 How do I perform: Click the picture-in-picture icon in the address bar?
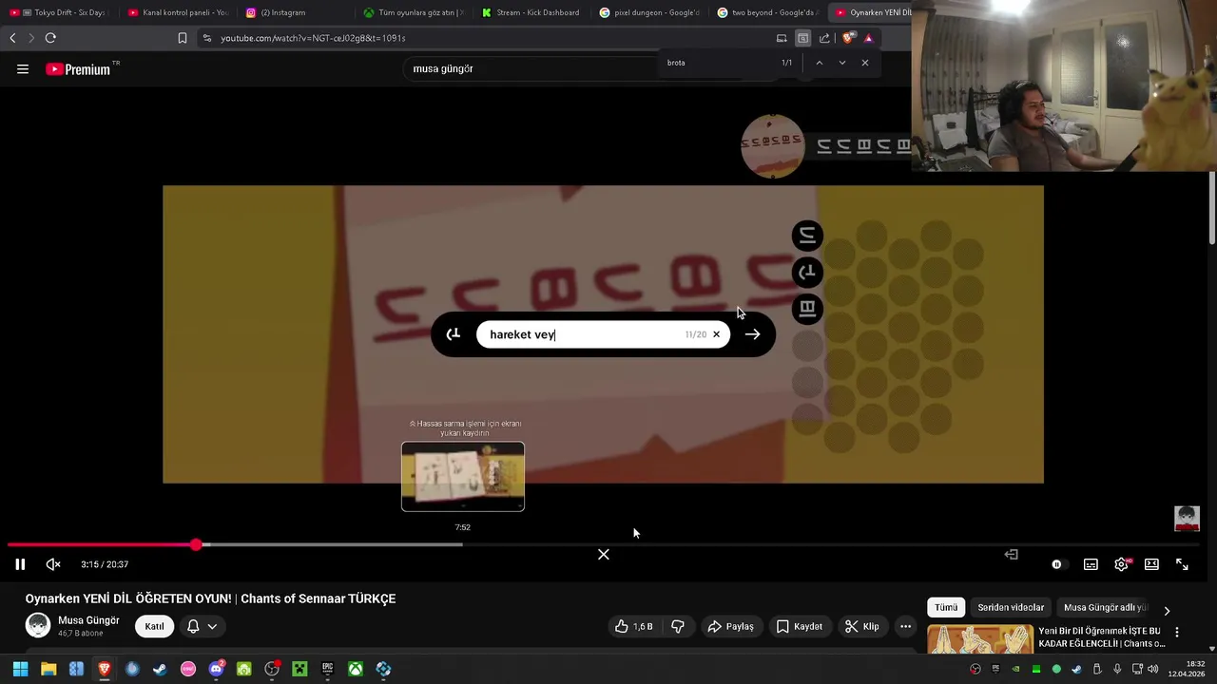click(802, 38)
